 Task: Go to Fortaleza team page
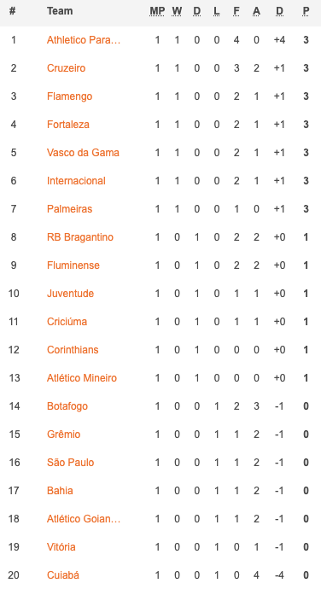68,125
